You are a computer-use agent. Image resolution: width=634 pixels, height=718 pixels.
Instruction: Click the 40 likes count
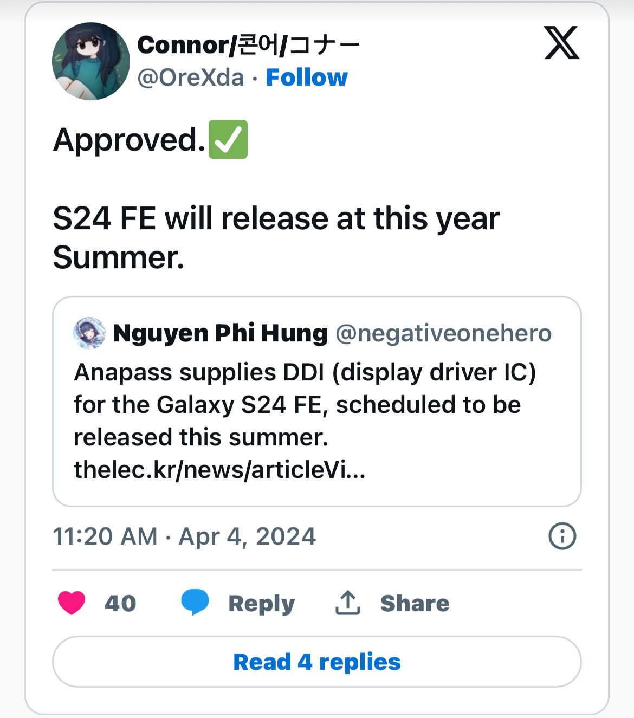point(120,603)
